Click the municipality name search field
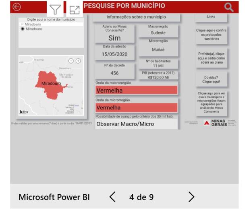Image resolution: width=249 pixels, height=212 pixels. point(52,24)
